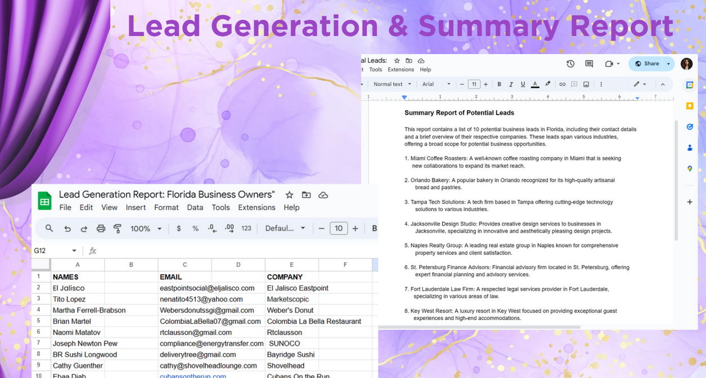The width and height of the screenshot is (706, 378).
Task: Select column A header
Action: point(78,264)
